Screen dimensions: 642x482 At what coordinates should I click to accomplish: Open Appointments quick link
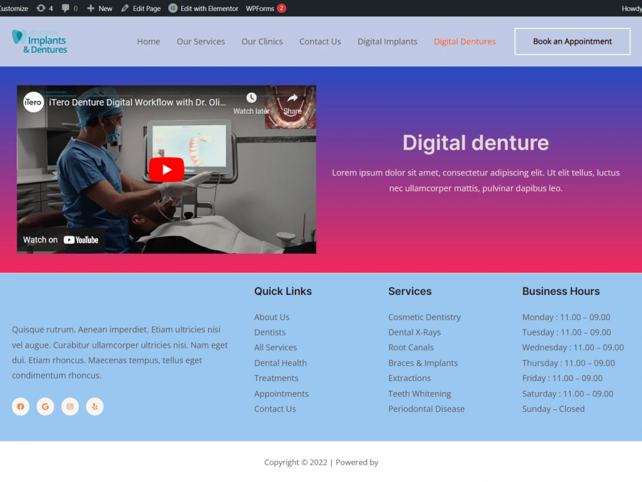(281, 394)
